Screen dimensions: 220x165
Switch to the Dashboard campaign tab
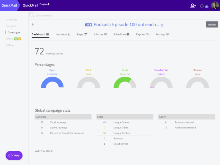(x=40, y=34)
